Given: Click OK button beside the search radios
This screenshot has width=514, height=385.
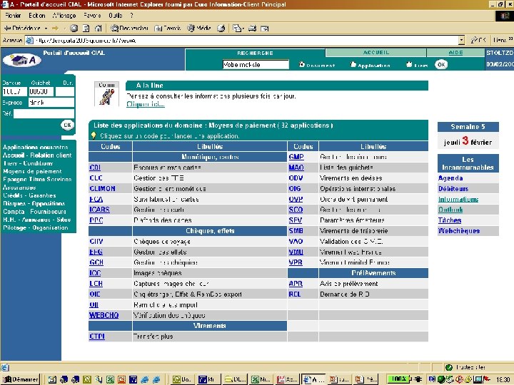Looking at the screenshot, I should 441,64.
